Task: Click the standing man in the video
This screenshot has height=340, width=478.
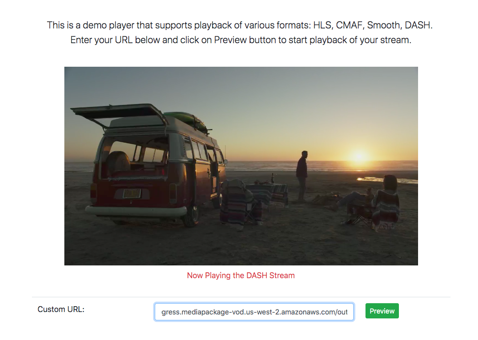Action: click(302, 176)
